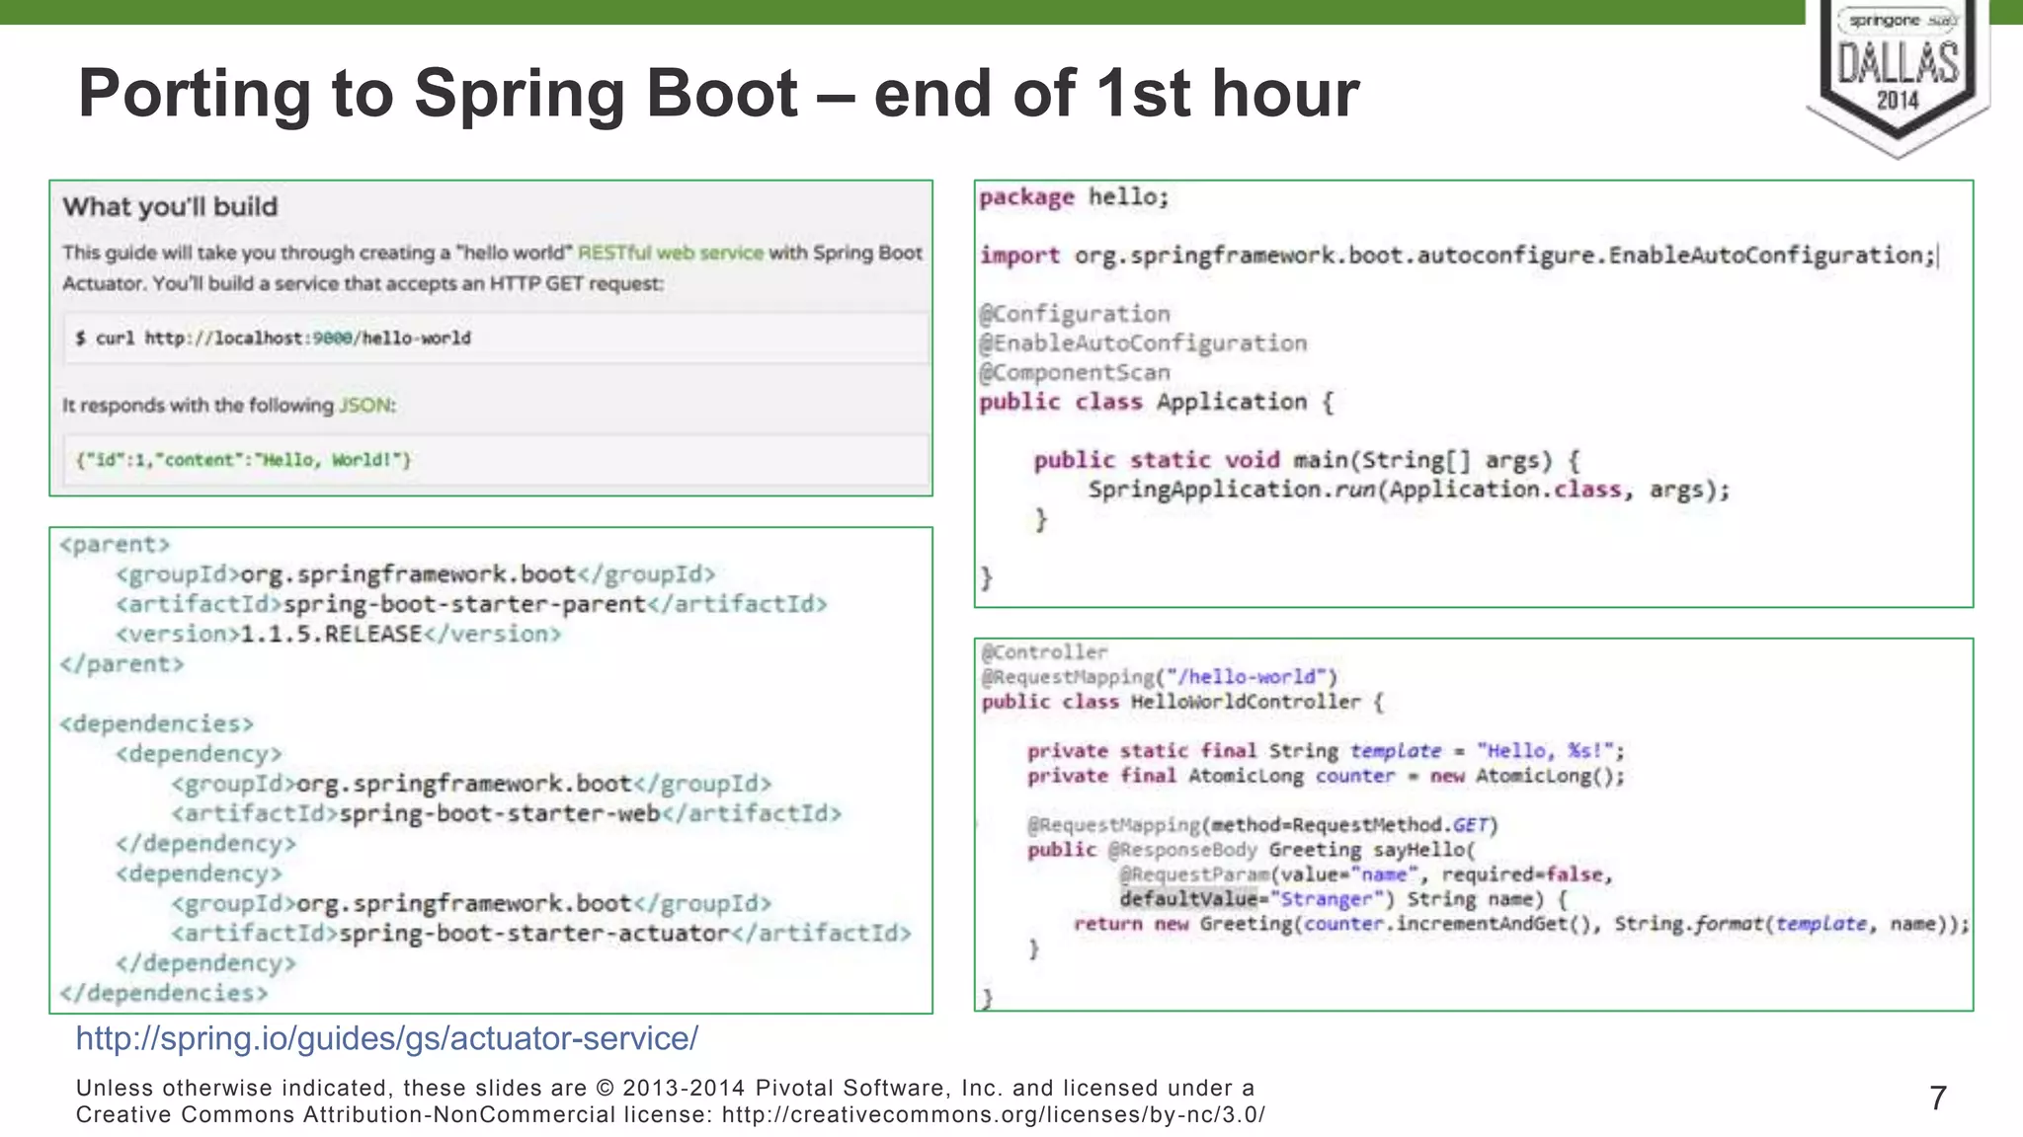Open the spring.io actuator-service guide link
The width and height of the screenshot is (2023, 1137).
387,1038
